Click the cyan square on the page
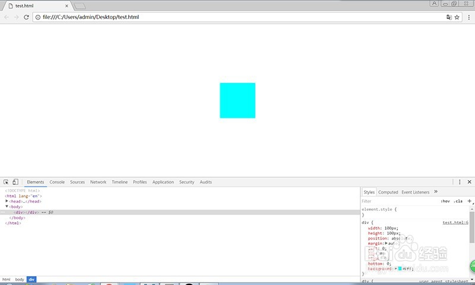The image size is (475, 285). point(237,100)
